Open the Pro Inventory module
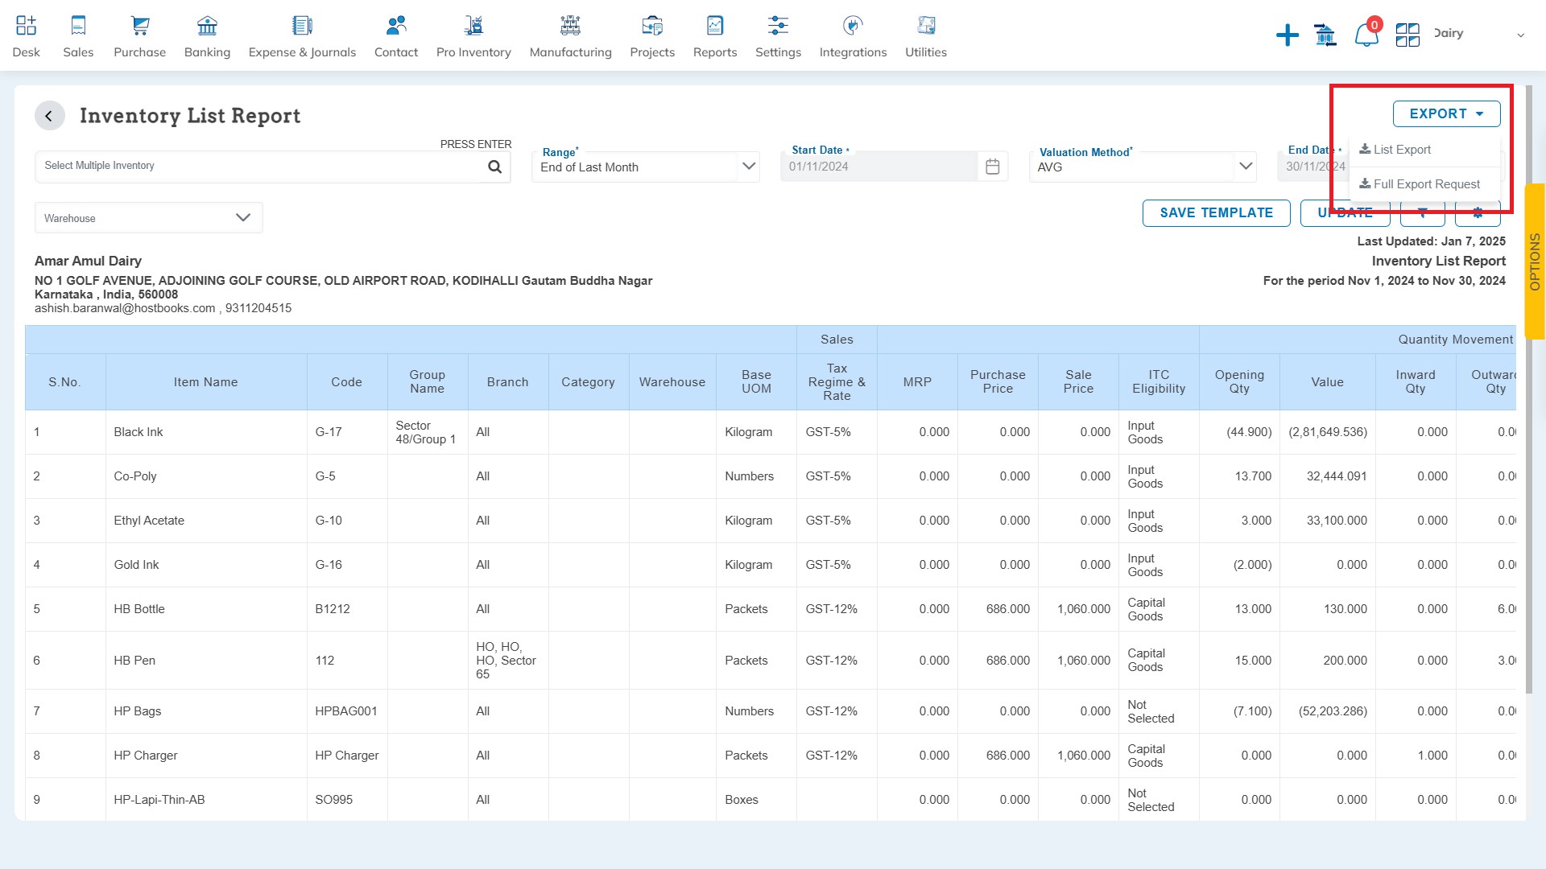 473,36
